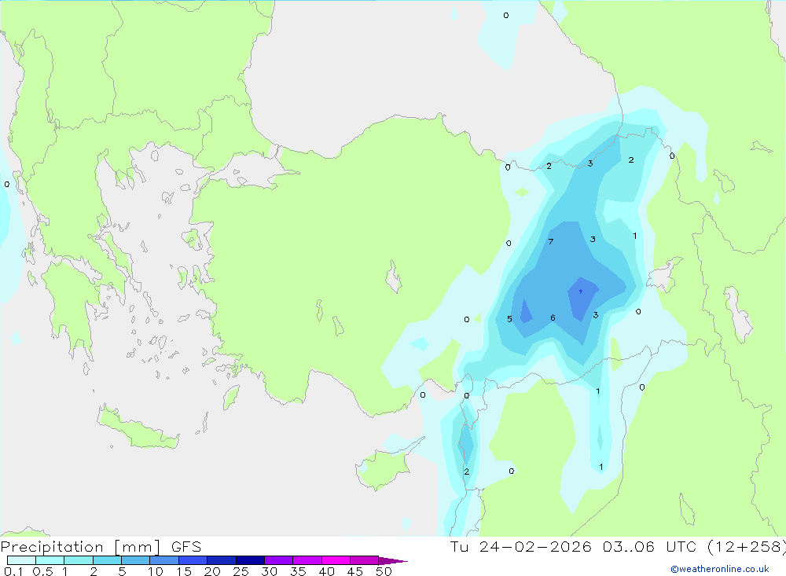Viewport: 786px width, 576px height.
Task: Pick the 1–2 mm legend swatch
Action: coord(79,560)
